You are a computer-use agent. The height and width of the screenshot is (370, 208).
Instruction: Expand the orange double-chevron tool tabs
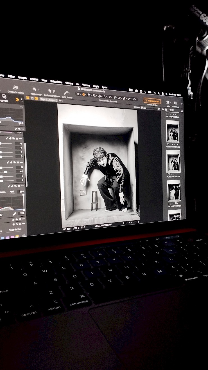coord(17,99)
